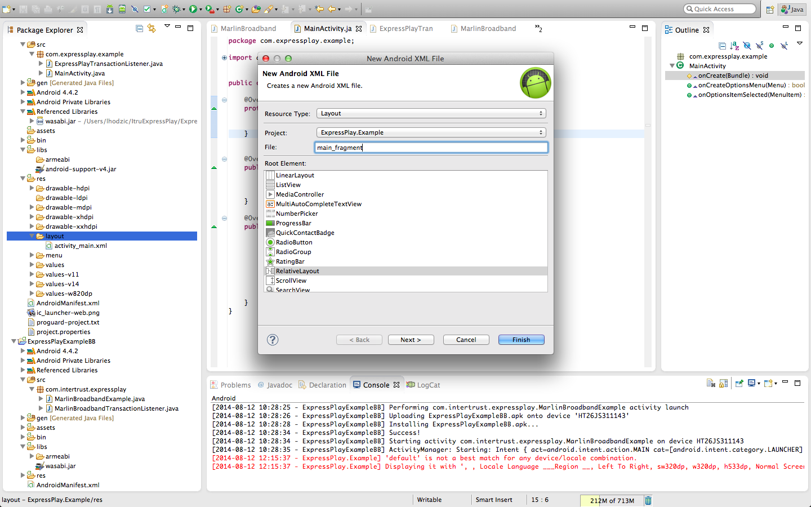Open the ExpressPlayTran editor tab
The height and width of the screenshot is (507, 811).
[x=405, y=29]
